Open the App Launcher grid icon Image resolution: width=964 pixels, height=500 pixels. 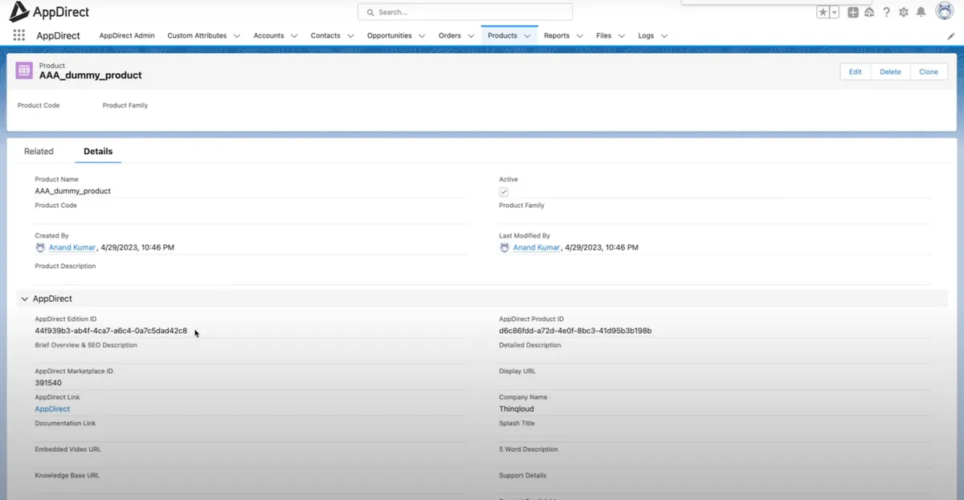coord(19,35)
